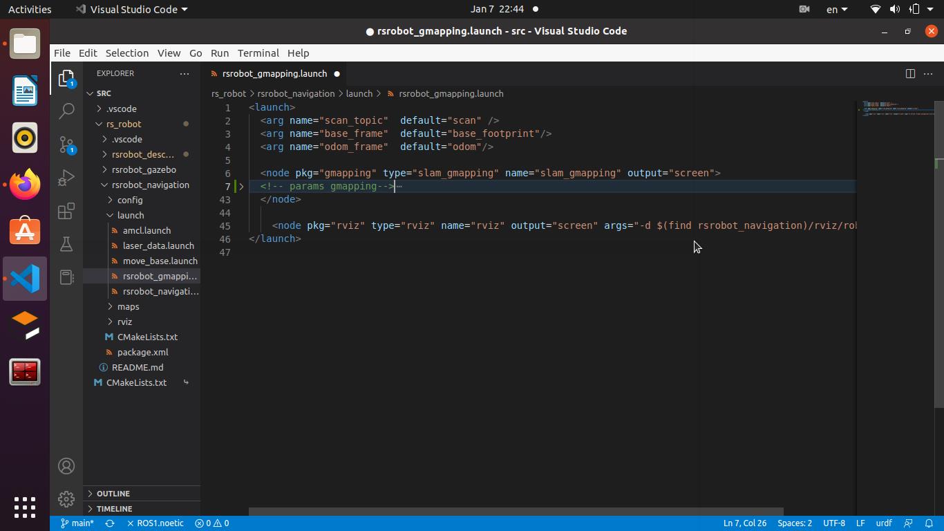Open notifications bell in status bar
The height and width of the screenshot is (531, 944).
point(929,523)
